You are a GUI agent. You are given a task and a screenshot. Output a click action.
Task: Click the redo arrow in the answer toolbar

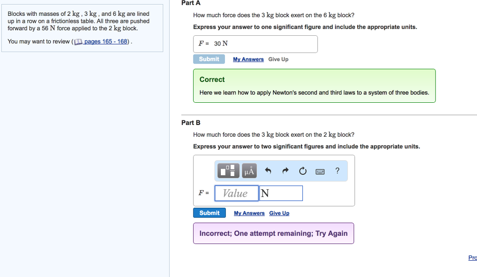click(x=285, y=171)
